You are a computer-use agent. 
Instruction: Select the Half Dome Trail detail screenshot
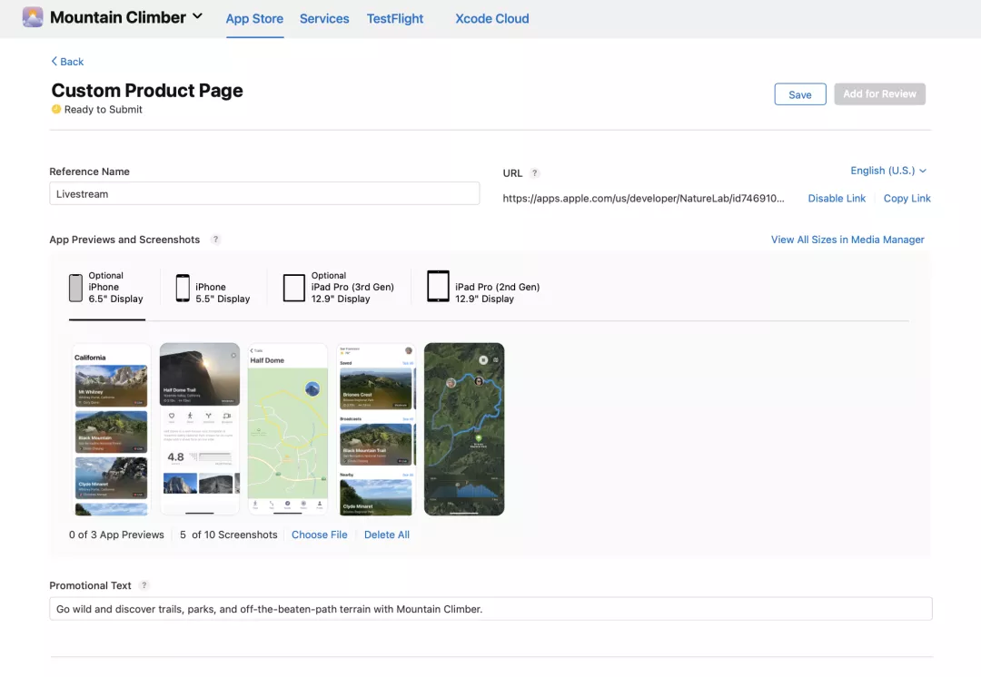[200, 429]
